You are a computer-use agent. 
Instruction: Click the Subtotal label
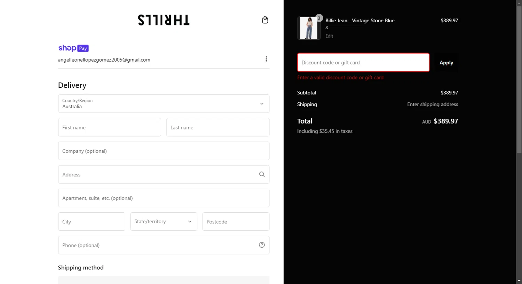[307, 93]
